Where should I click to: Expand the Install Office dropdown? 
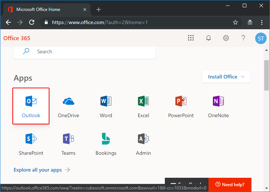point(226,77)
